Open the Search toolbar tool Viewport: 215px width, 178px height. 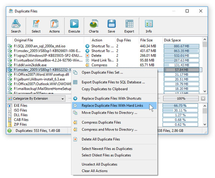click(16, 26)
